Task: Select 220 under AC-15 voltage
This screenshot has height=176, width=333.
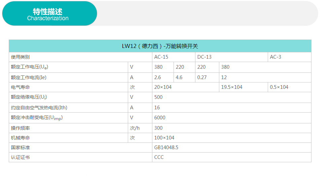Action: (180, 67)
